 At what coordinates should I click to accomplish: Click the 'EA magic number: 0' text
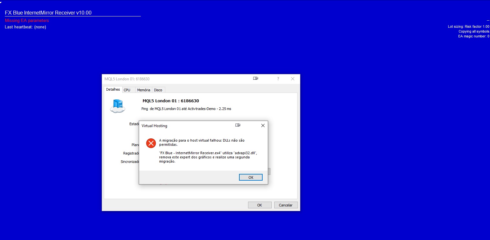coord(474,36)
